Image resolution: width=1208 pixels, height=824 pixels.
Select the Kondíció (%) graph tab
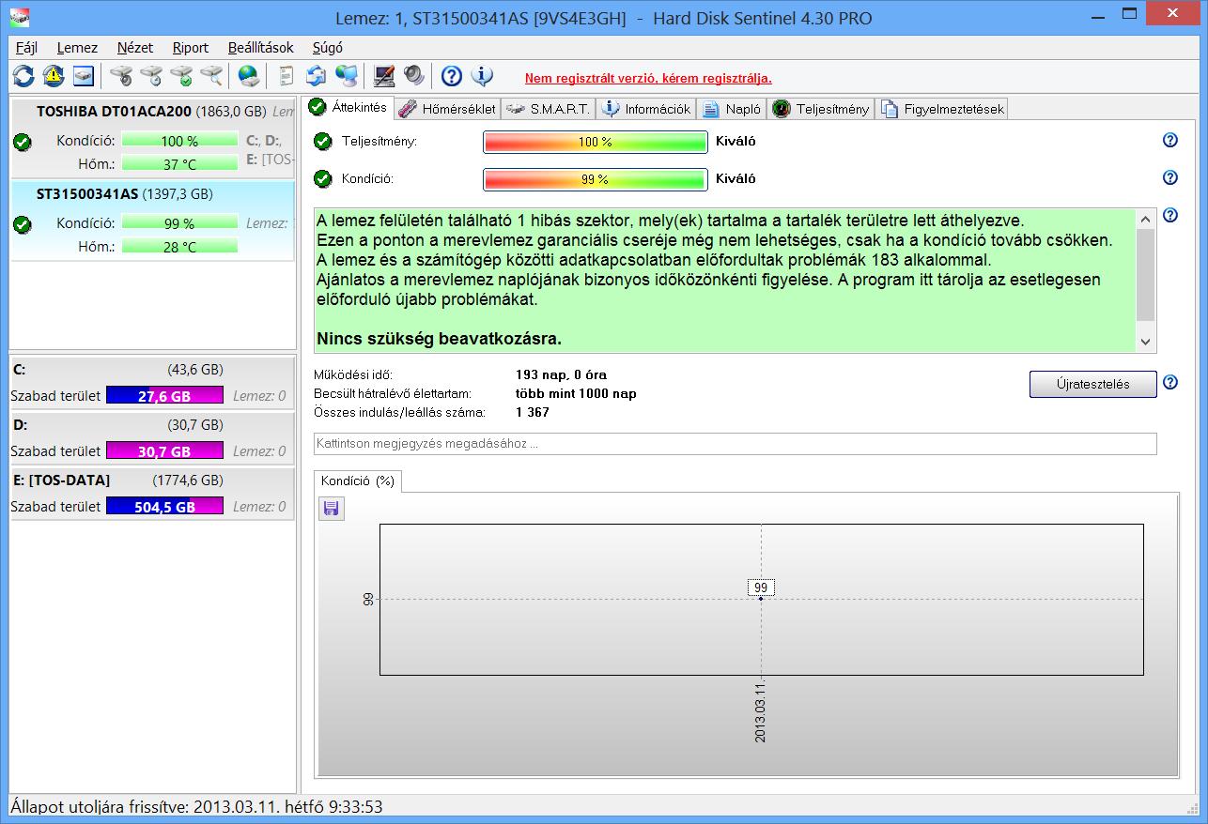357,481
